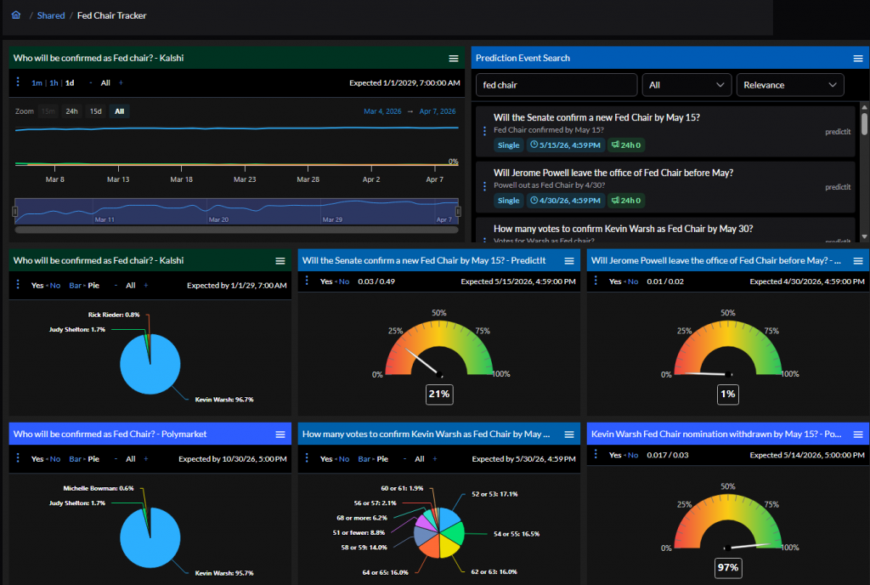
Task: Select Pie view in Polymarket panel
Action: pyautogui.click(x=93, y=459)
